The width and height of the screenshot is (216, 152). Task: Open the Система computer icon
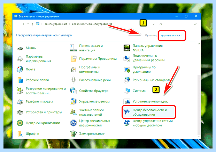tap(127, 91)
